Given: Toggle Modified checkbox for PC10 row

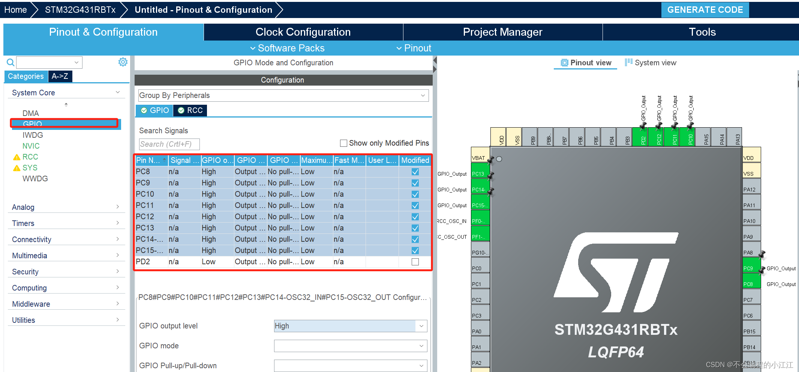Looking at the screenshot, I should point(415,194).
